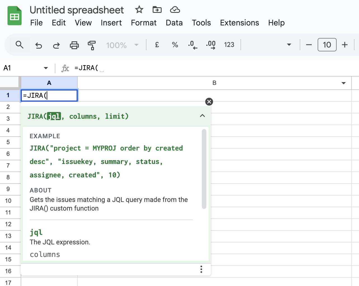This screenshot has height=286, width=359.
Task: Edit the font size field showing 10
Action: tap(327, 45)
